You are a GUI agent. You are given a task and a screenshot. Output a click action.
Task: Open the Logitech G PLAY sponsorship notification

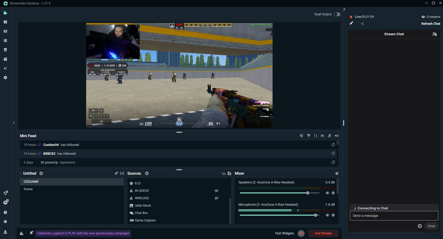pos(83,233)
